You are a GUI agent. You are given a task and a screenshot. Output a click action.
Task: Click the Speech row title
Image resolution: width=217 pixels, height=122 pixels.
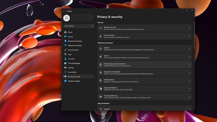point(106,56)
